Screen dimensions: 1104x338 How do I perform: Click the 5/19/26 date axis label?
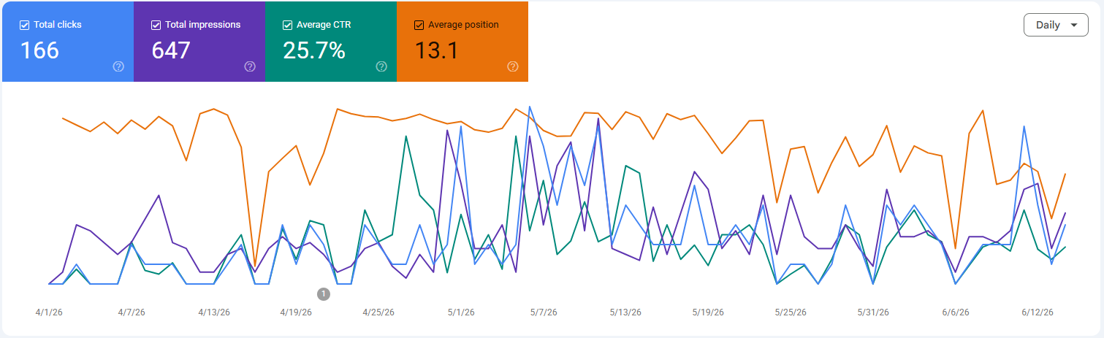click(708, 312)
